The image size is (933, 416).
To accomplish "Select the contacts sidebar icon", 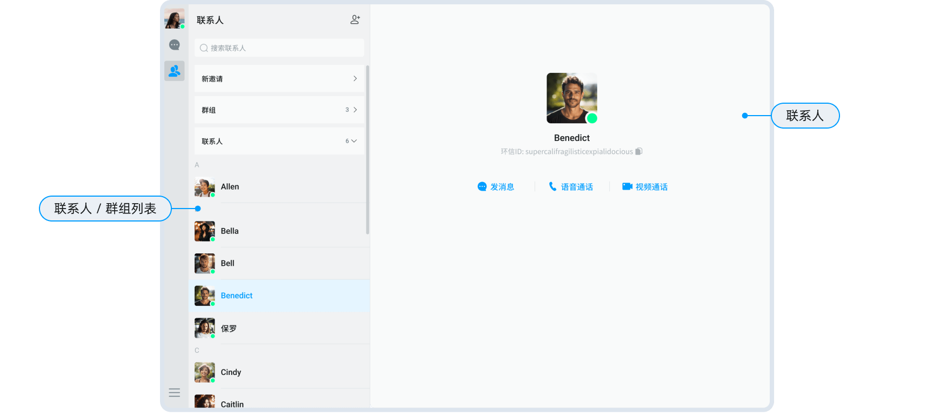I will click(174, 71).
